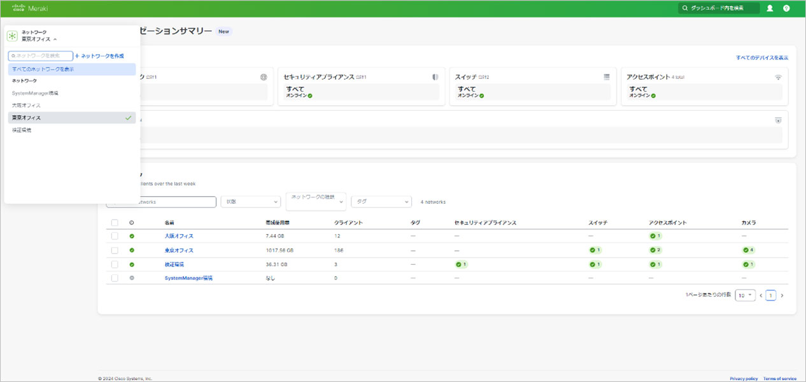Click the 36.31 GB usage value

pos(276,264)
